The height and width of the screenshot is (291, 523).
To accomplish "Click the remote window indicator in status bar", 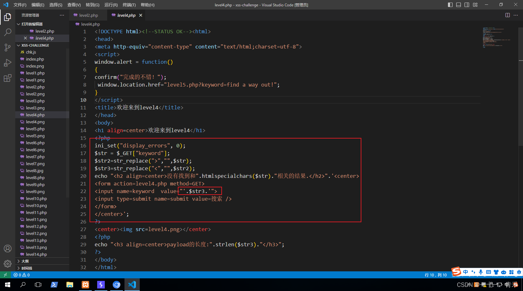I will click(5, 275).
